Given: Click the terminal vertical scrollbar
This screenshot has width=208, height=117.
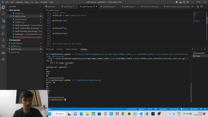Looking at the screenshot, I should coord(191,92).
